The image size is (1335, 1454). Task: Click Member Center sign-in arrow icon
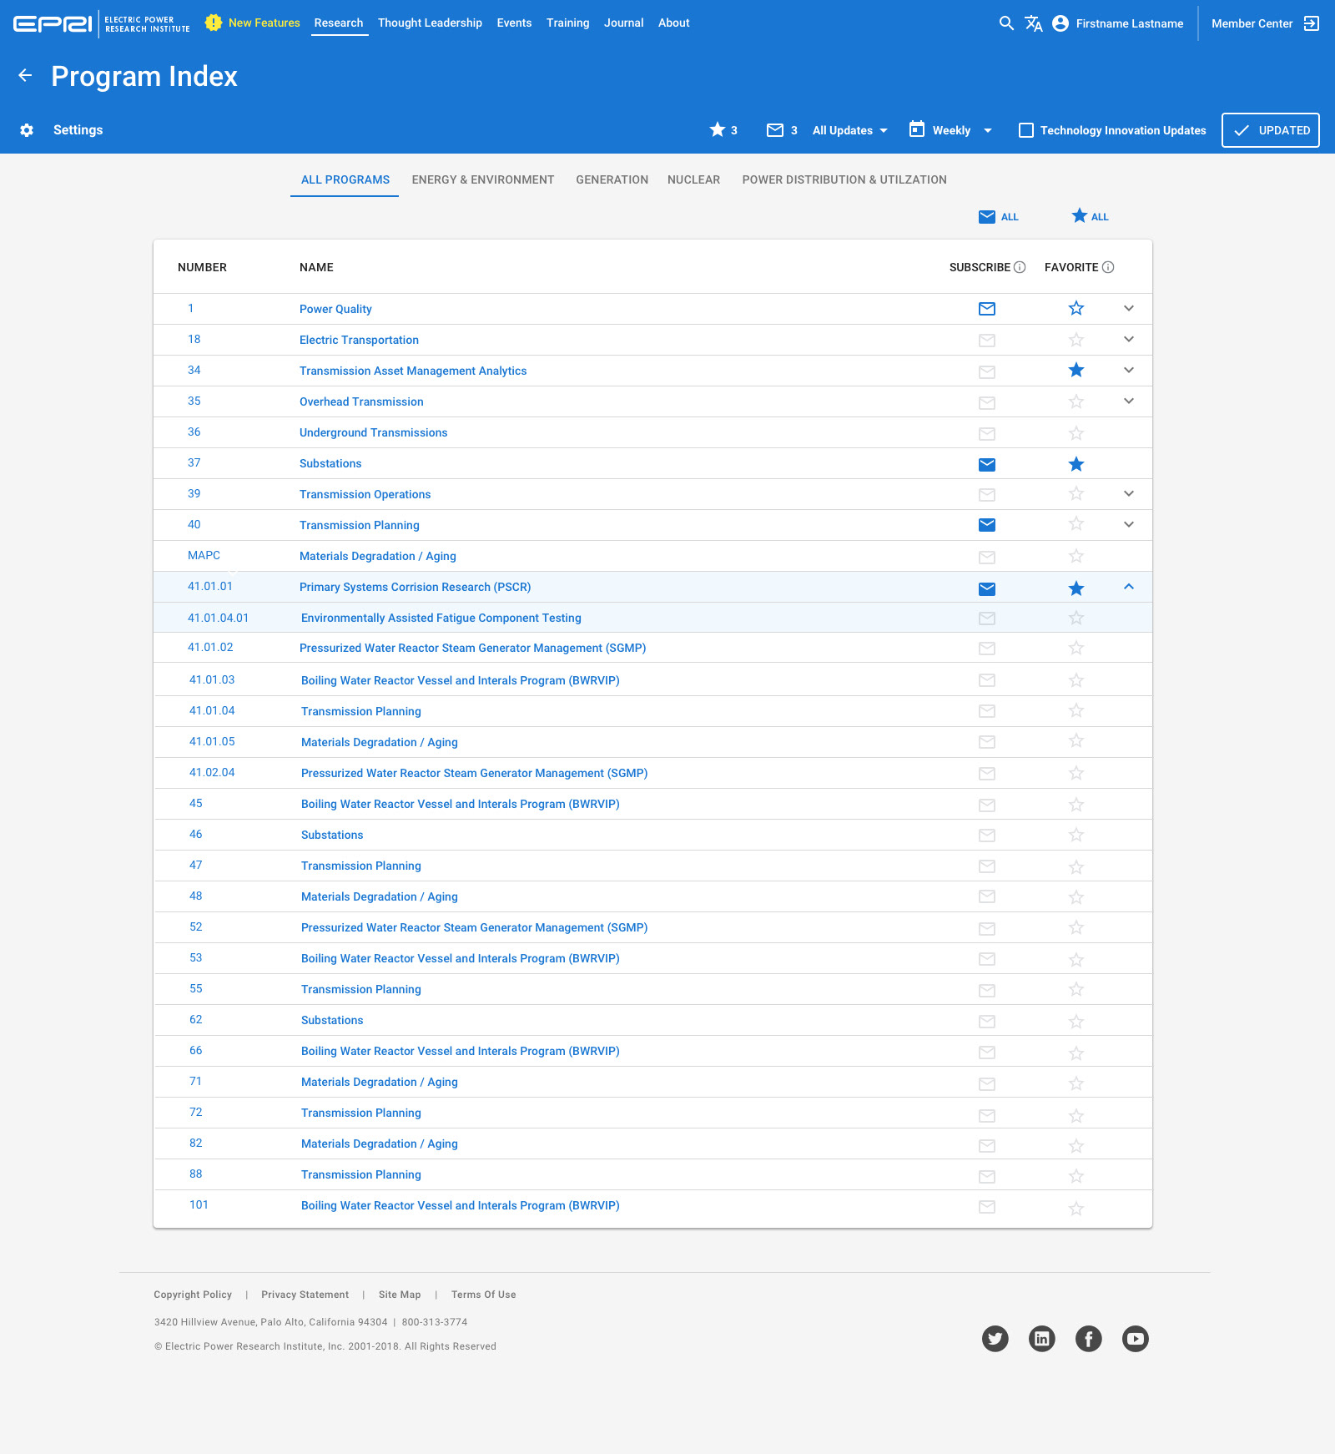click(1312, 23)
